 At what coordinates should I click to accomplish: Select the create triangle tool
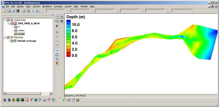(57, 54)
